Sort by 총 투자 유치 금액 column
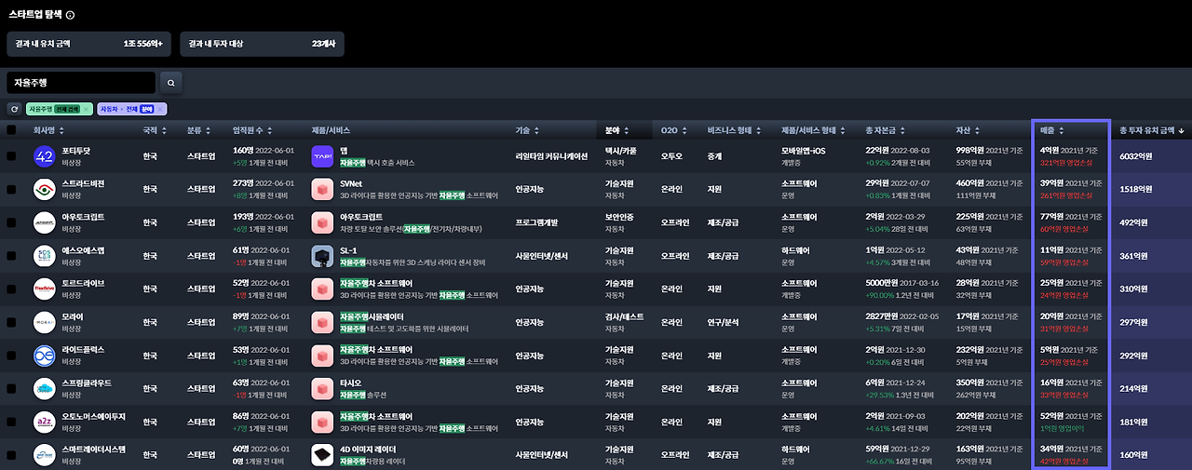 1153,130
